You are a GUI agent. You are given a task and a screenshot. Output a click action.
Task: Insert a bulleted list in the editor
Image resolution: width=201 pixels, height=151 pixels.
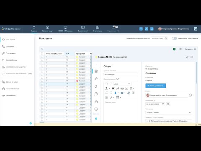(111, 93)
